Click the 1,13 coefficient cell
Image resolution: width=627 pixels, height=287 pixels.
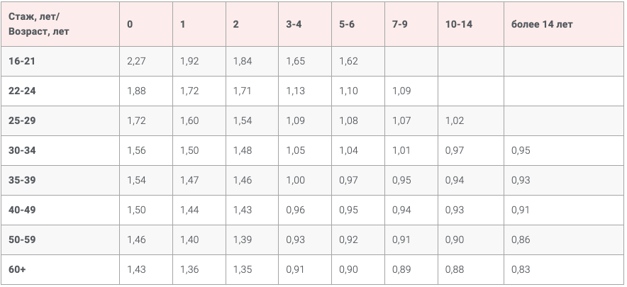click(x=295, y=91)
